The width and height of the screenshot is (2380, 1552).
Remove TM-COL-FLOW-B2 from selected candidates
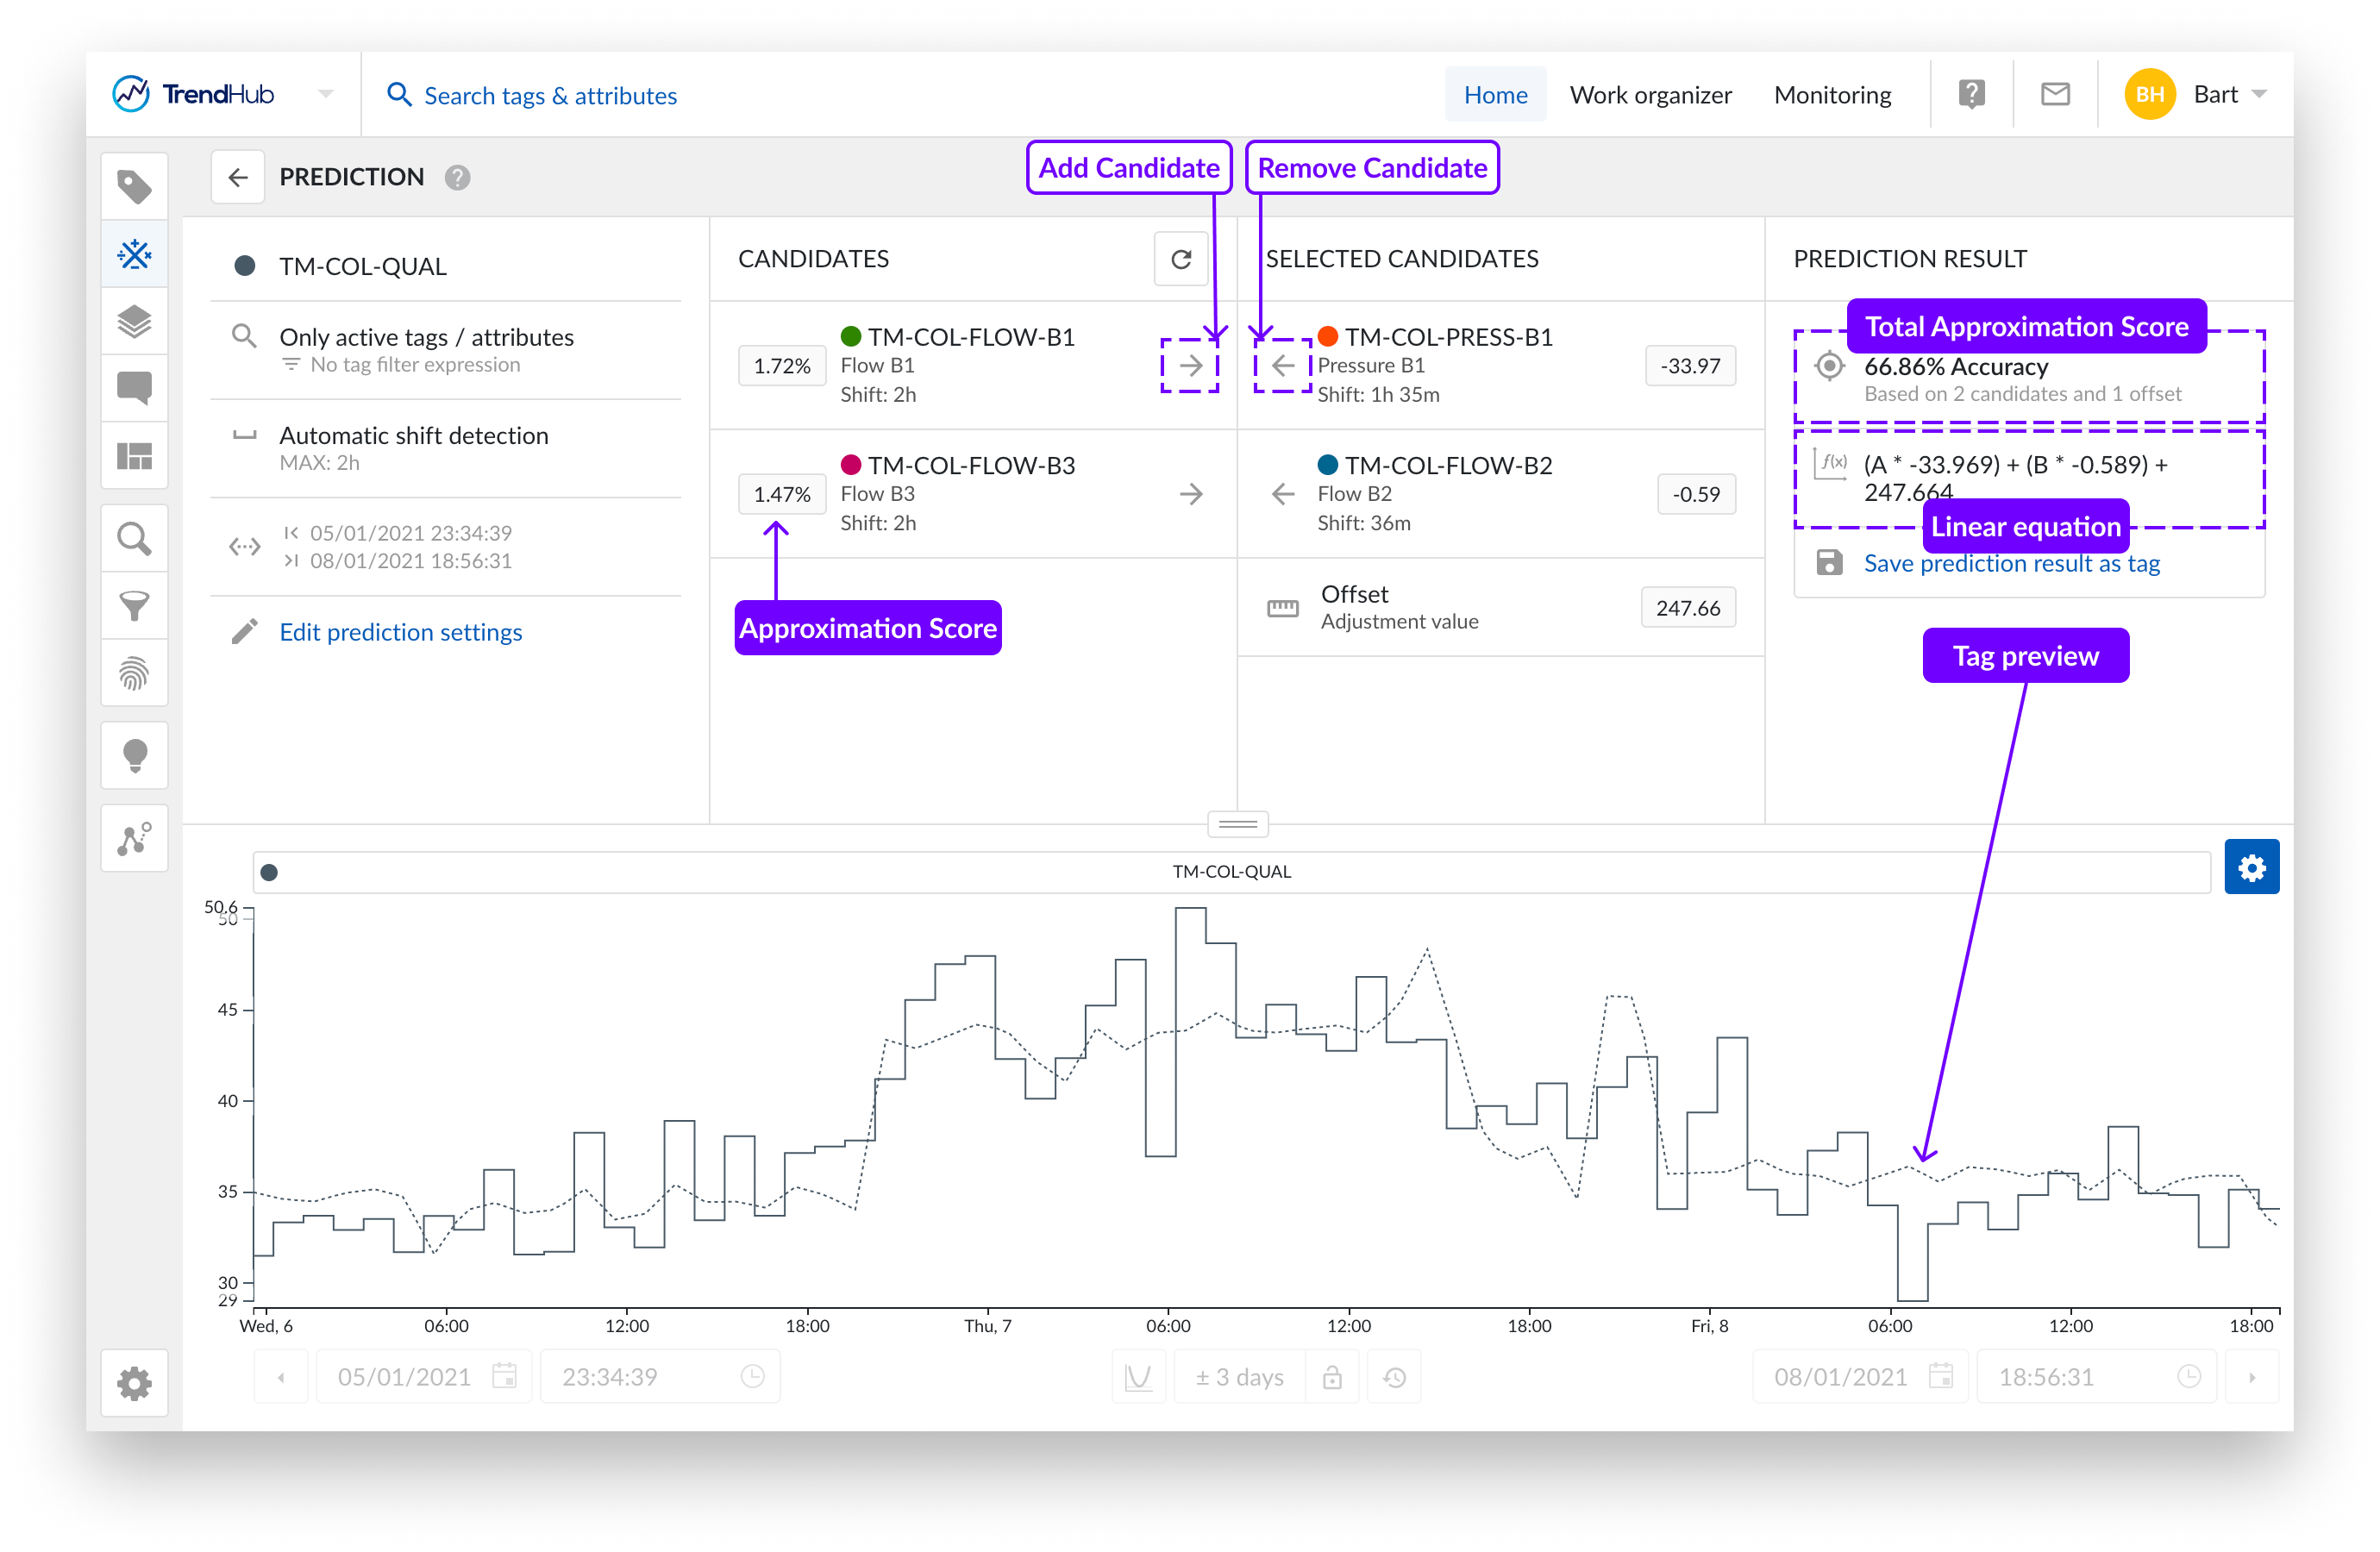click(x=1282, y=494)
